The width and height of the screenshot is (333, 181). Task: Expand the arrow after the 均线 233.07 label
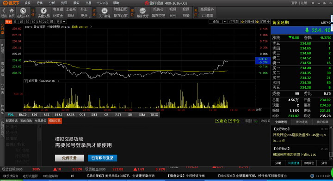point(91,27)
